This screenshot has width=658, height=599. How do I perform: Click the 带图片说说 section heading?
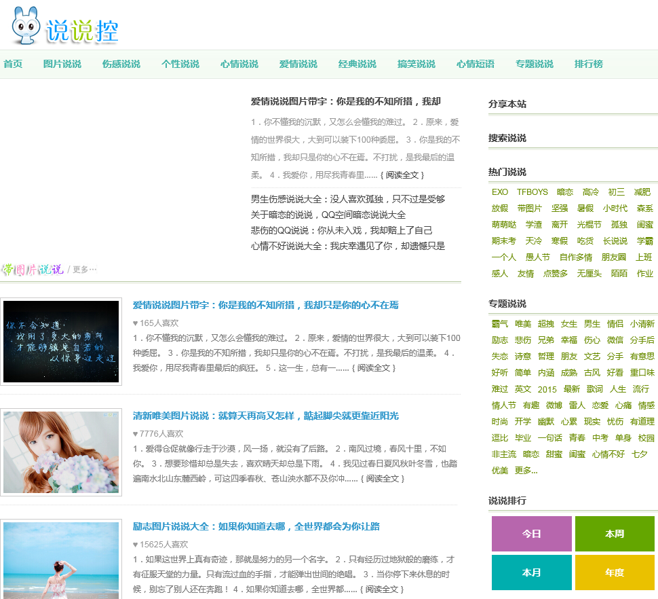[33, 269]
